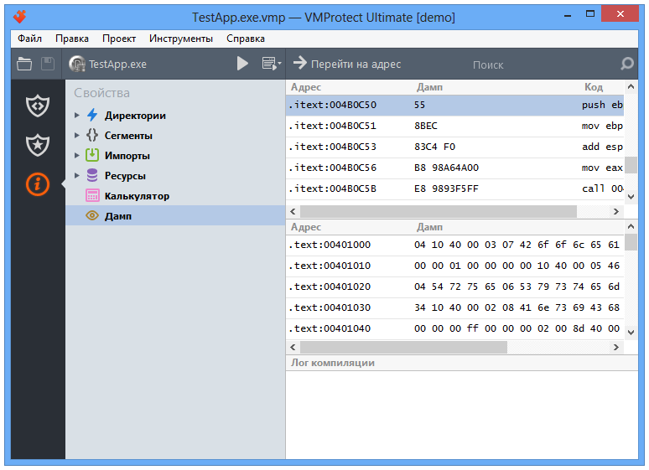649x470 pixels.
Task: Open the Правка menu
Action: pyautogui.click(x=72, y=39)
